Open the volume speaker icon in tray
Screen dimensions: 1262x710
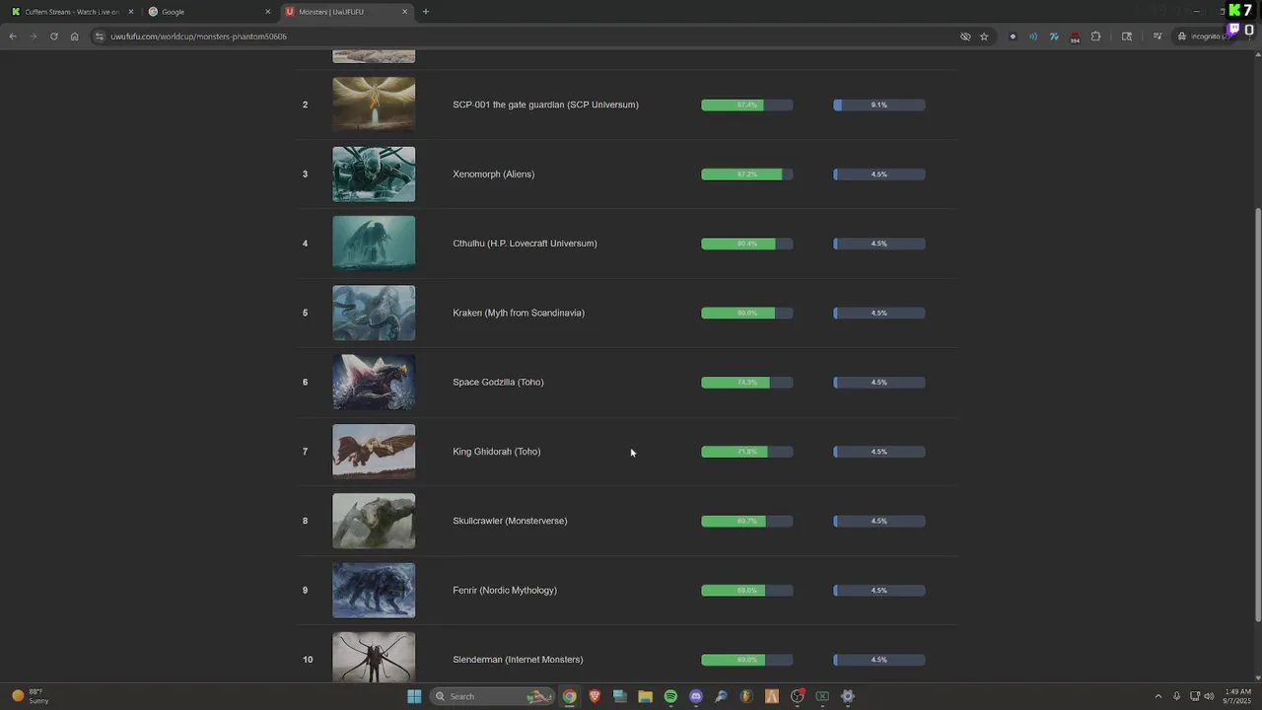point(1209,696)
